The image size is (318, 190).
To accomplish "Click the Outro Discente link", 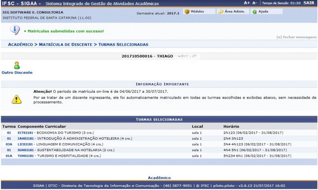I will pyautogui.click(x=17, y=73).
